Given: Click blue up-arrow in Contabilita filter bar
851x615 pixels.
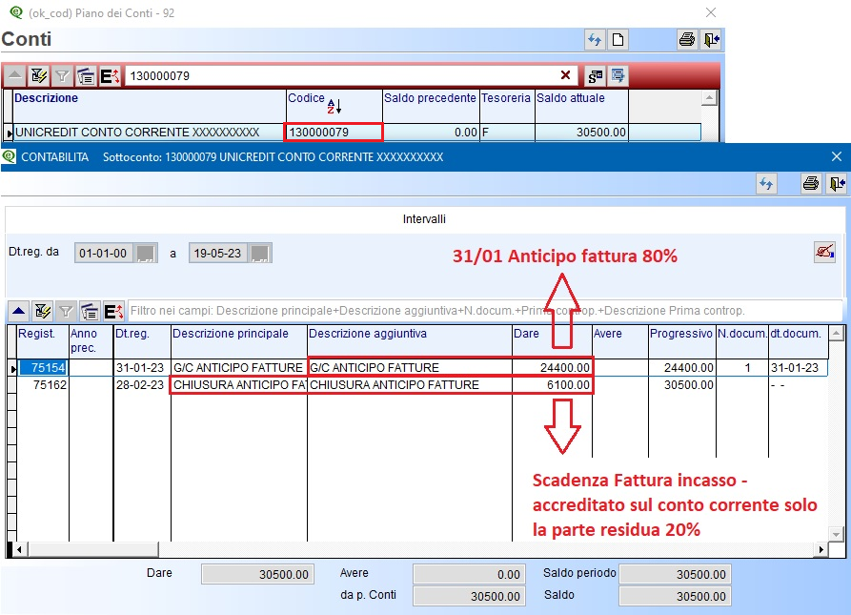Looking at the screenshot, I should pyautogui.click(x=18, y=311).
